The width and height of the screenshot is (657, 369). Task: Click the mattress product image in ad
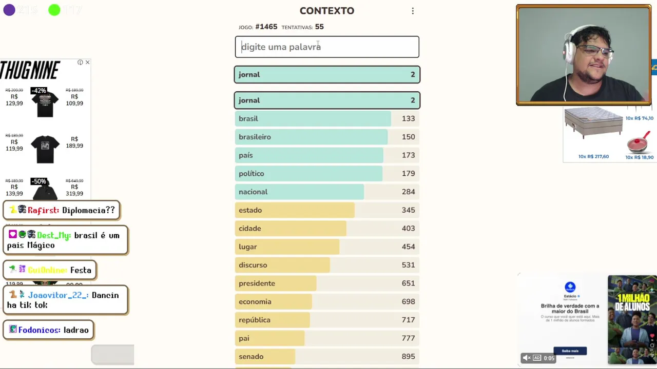pyautogui.click(x=593, y=124)
